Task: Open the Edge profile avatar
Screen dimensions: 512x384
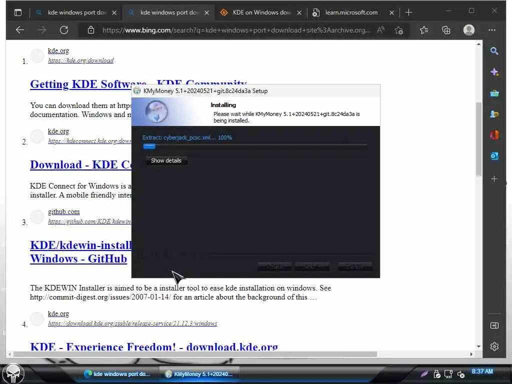Action: (469, 30)
